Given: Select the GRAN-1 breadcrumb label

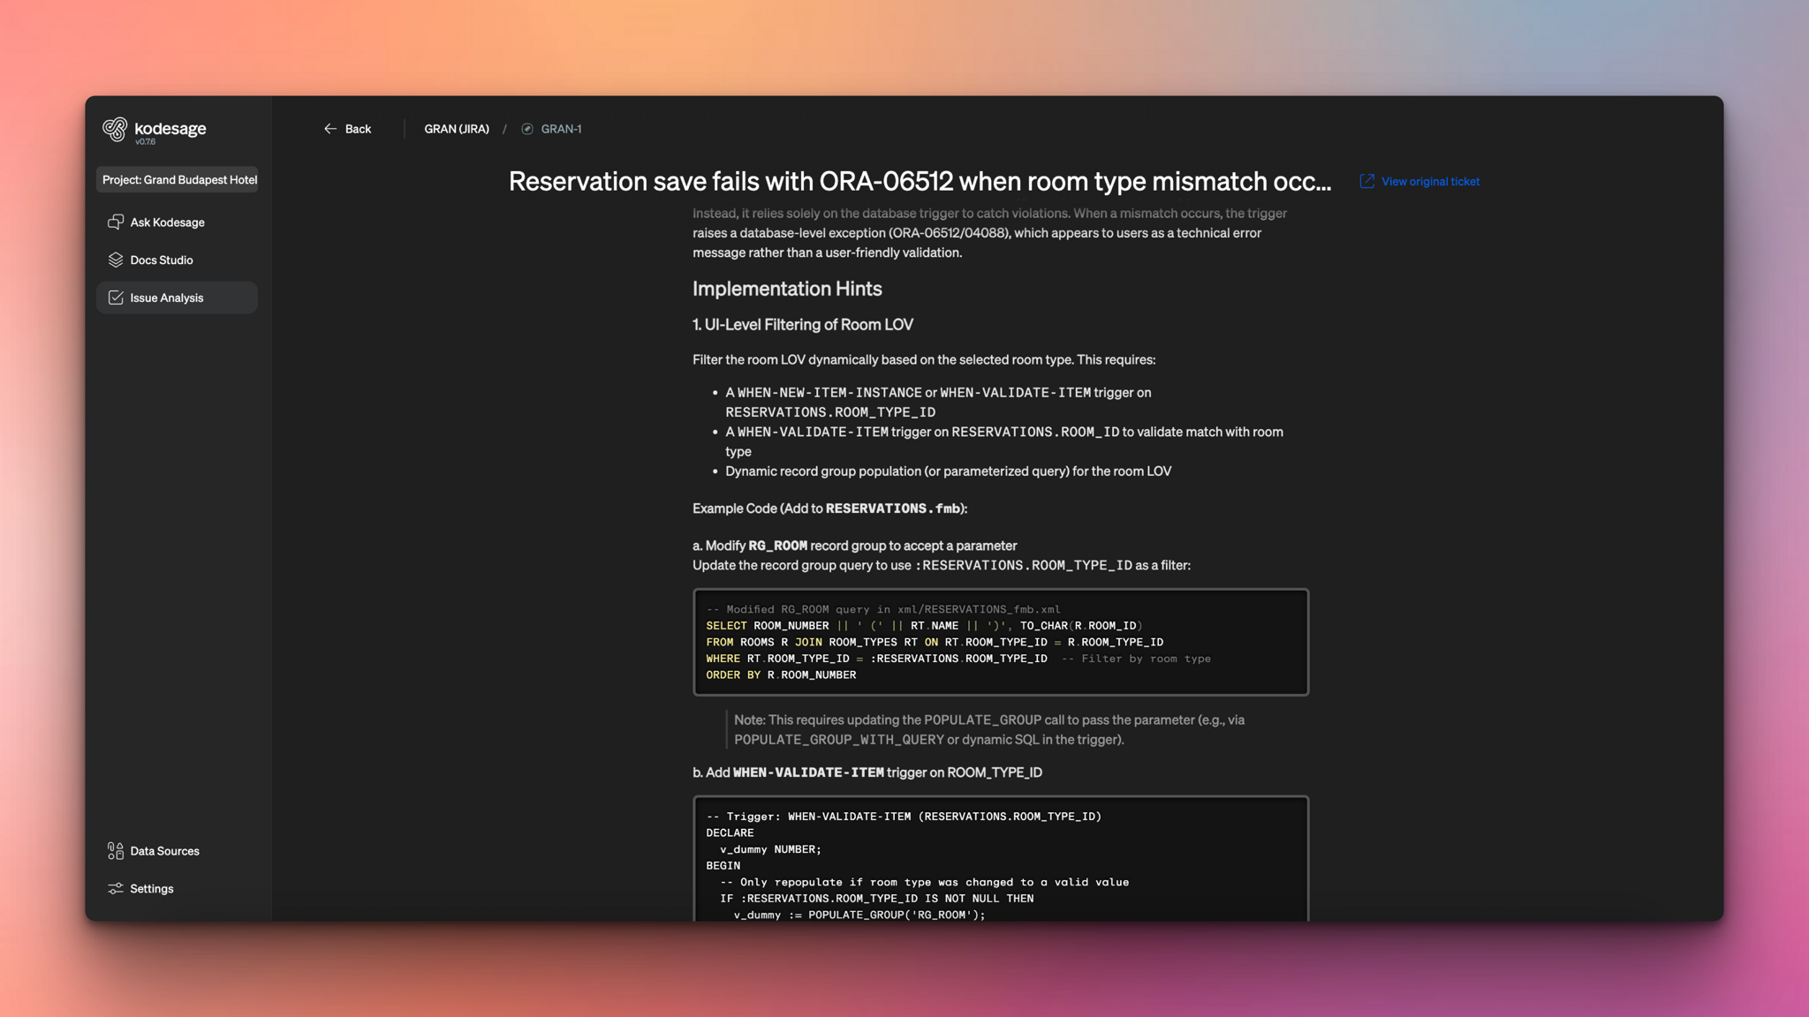Looking at the screenshot, I should pos(561,129).
